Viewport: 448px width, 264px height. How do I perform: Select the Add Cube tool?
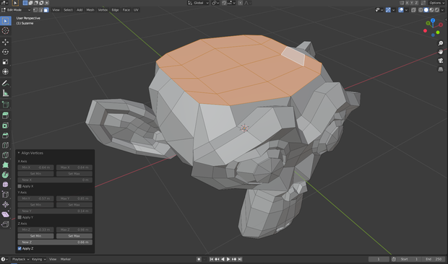(6, 105)
